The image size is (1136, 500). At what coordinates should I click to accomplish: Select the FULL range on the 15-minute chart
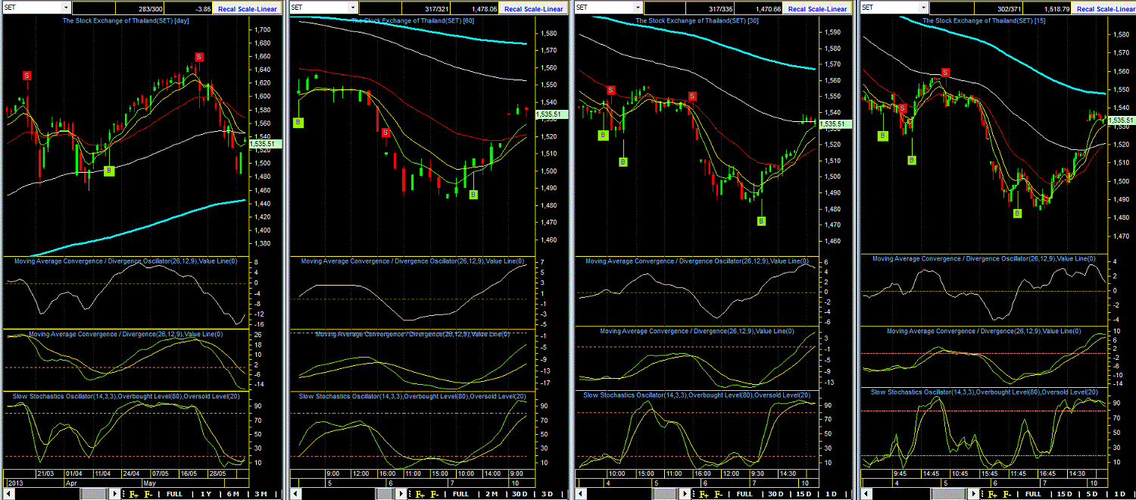point(1033,494)
